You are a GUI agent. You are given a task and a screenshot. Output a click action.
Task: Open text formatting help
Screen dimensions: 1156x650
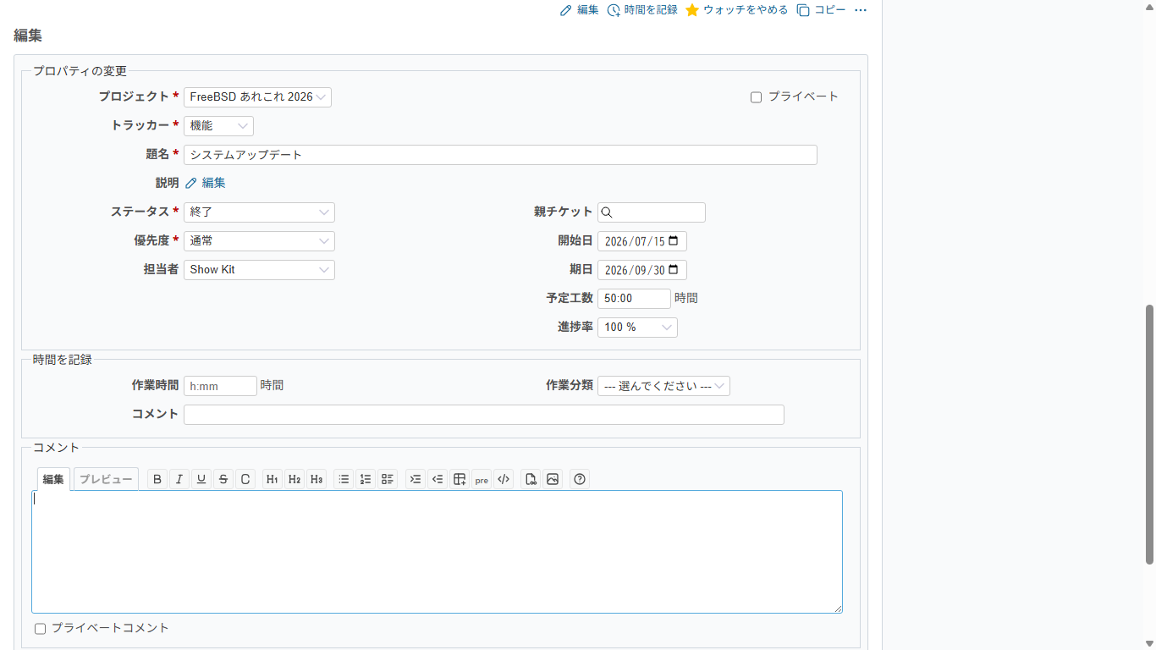tap(580, 479)
